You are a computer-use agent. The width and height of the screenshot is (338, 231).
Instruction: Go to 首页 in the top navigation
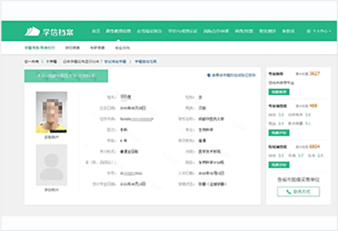point(96,31)
